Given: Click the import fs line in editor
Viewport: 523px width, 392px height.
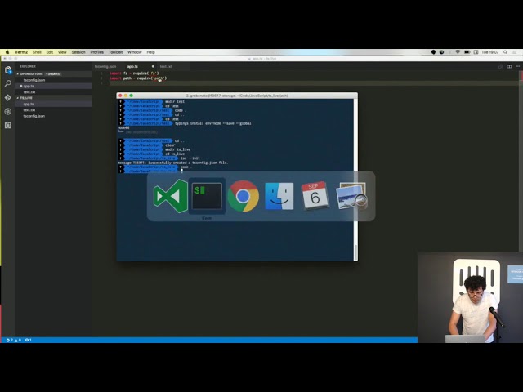Looking at the screenshot, I should (x=134, y=73).
